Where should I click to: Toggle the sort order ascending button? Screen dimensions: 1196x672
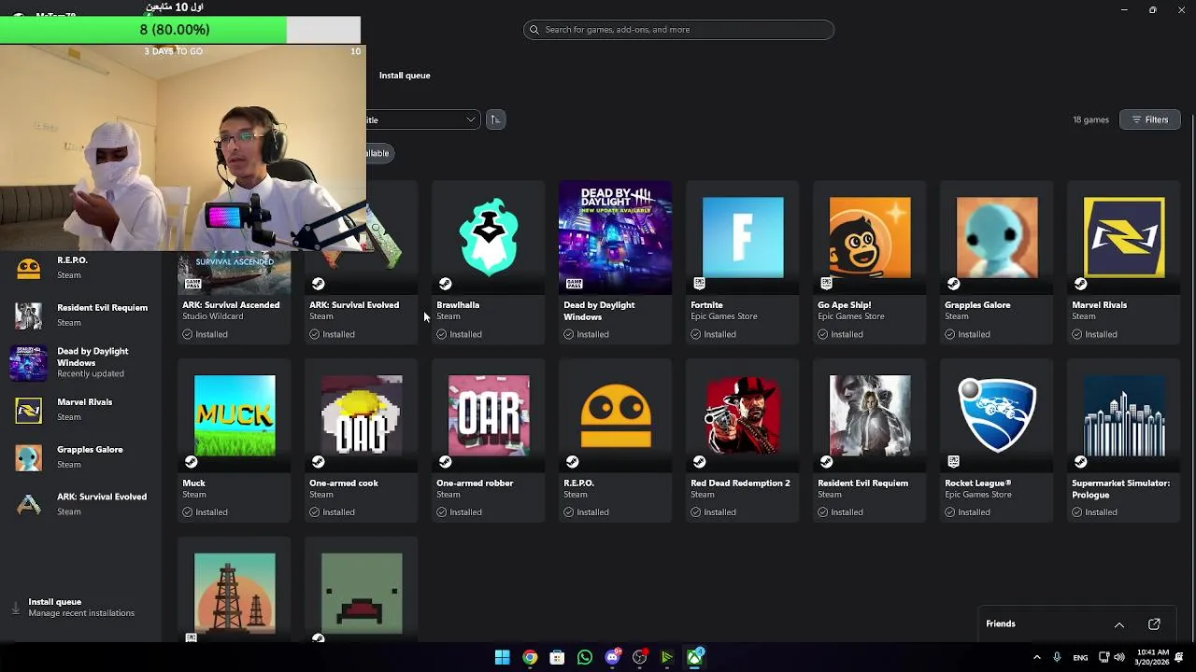[495, 119]
